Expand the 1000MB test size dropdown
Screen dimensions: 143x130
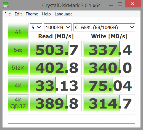point(58,28)
